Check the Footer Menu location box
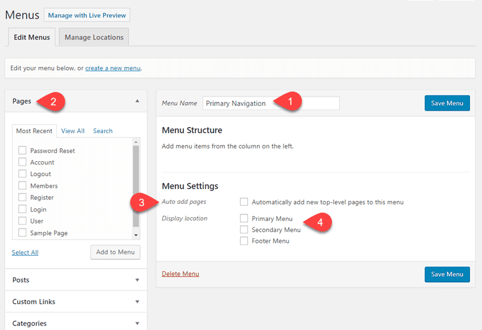 244,241
